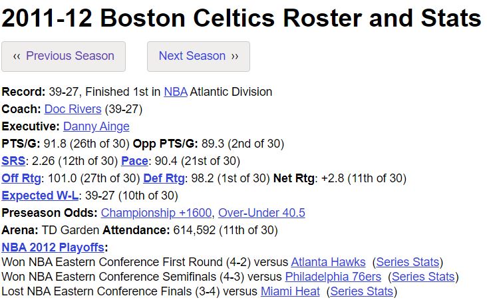This screenshot has width=487, height=302.
Task: Visit the Atlanta Hawks team page
Action: click(328, 262)
